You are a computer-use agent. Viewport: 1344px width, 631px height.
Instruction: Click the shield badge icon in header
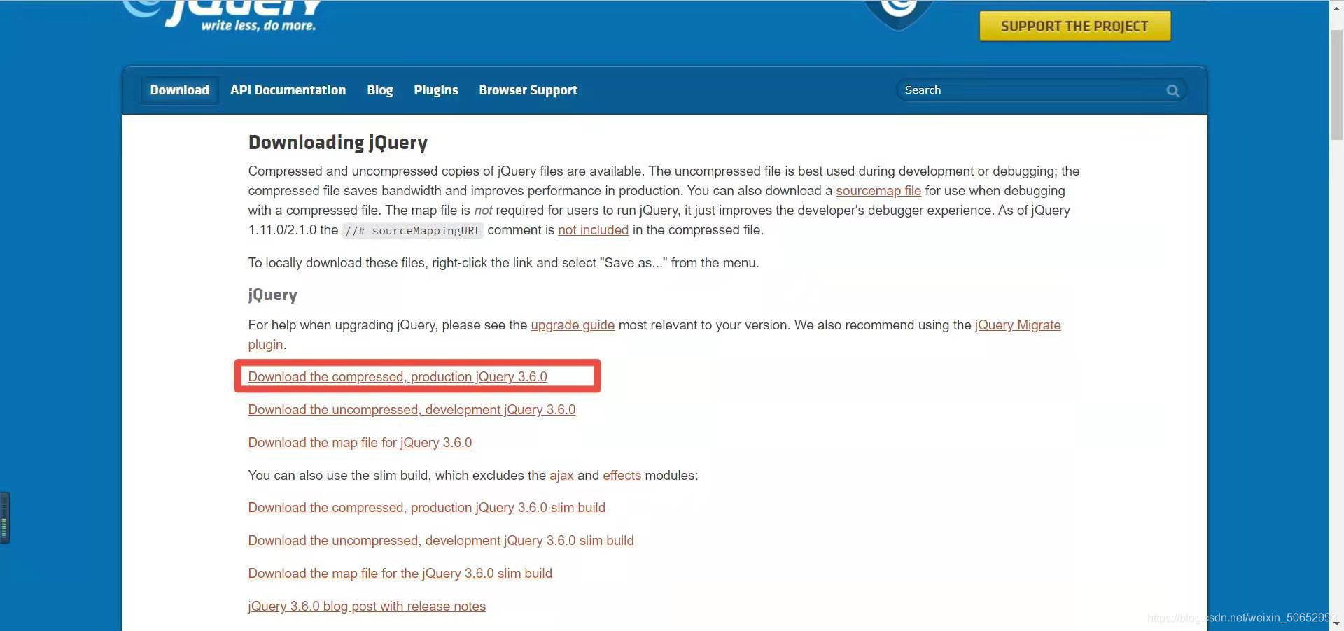click(x=899, y=14)
